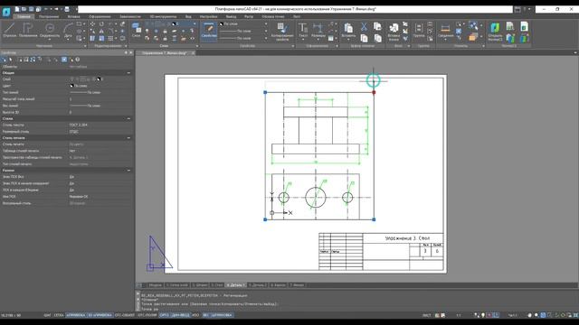
Task: Open the Слои layers manager
Action: (137, 30)
